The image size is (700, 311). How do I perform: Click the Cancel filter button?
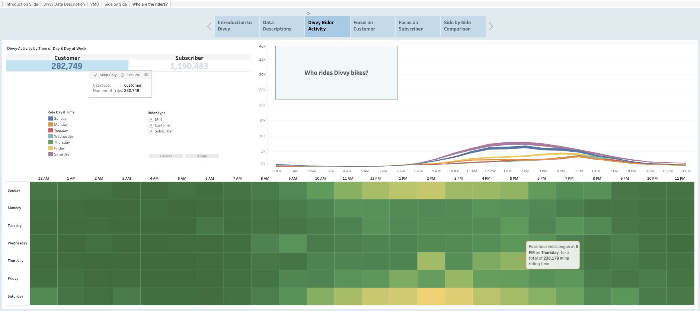(166, 156)
